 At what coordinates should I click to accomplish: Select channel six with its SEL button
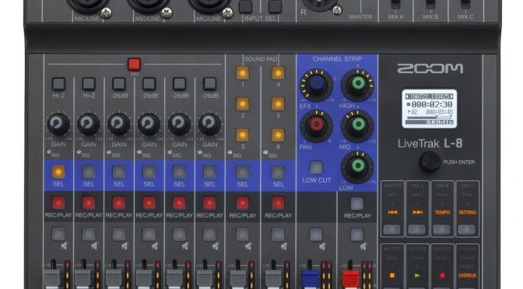(209, 172)
